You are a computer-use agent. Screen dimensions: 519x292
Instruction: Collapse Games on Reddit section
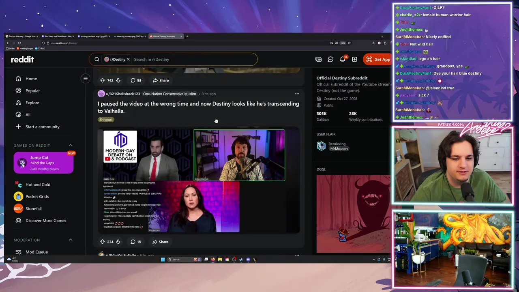(71, 145)
